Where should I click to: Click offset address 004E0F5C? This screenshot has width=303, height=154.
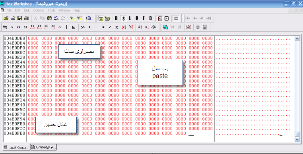click(14, 110)
